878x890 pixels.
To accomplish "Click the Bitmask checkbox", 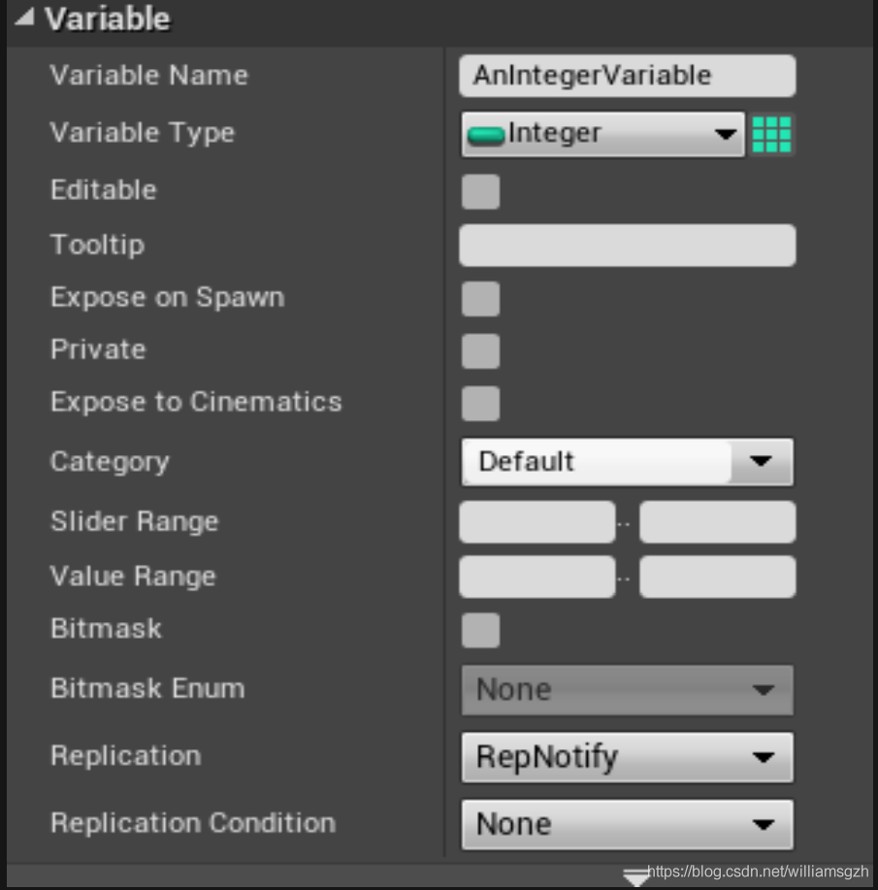I will (480, 630).
